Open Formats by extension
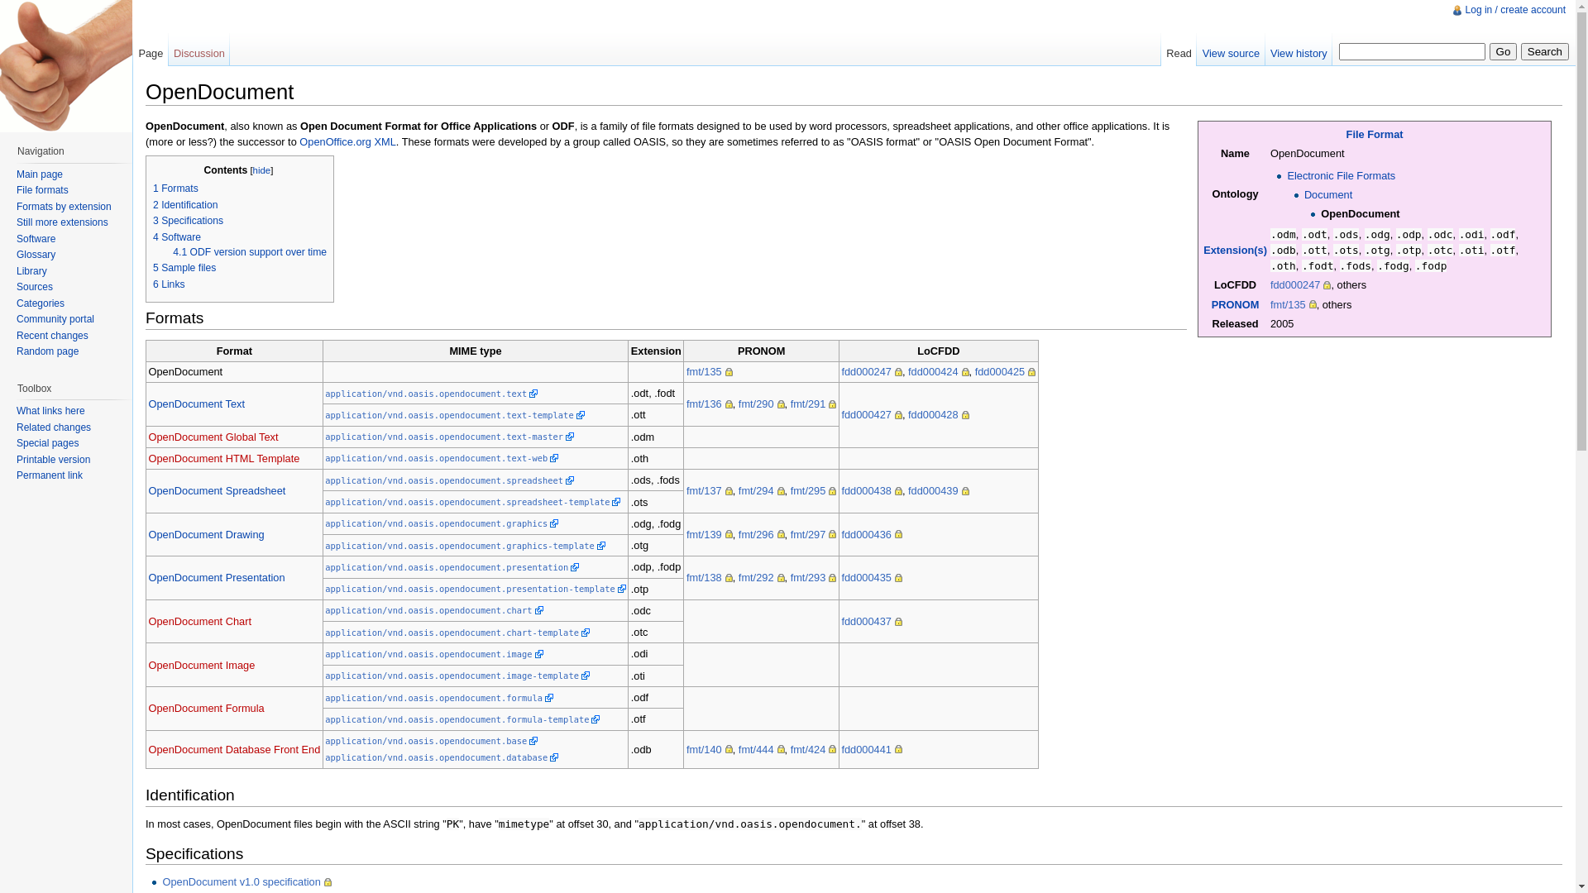 64,207
